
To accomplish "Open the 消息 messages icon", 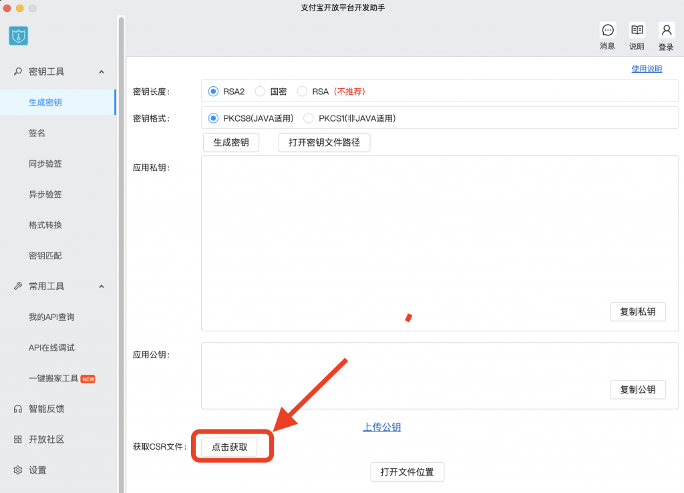I will (607, 30).
